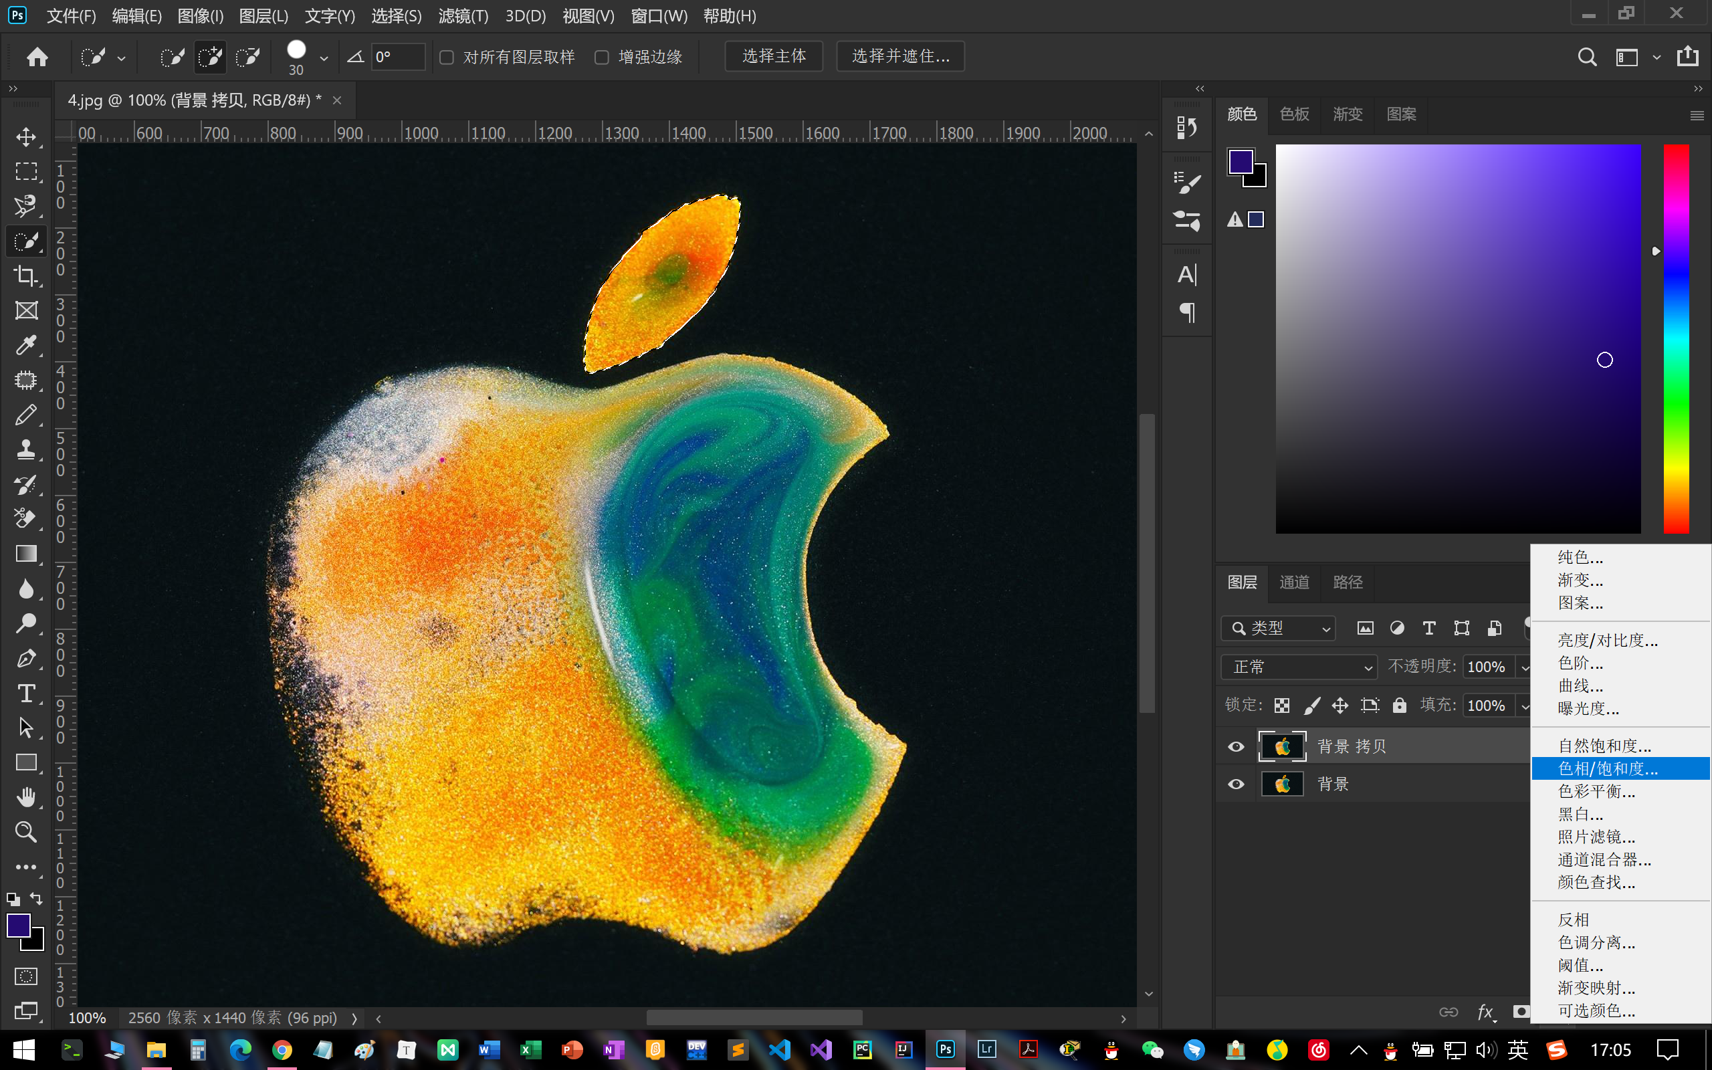This screenshot has height=1070, width=1712.
Task: Select the Pen tool
Action: [26, 658]
